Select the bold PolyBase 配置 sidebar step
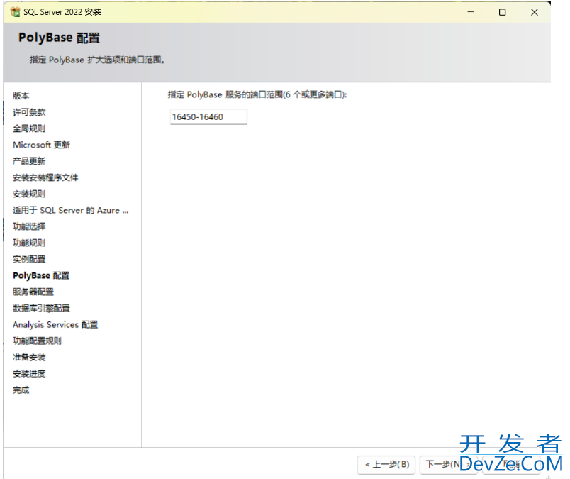Viewport: 570px width, 479px height. pyautogui.click(x=41, y=275)
